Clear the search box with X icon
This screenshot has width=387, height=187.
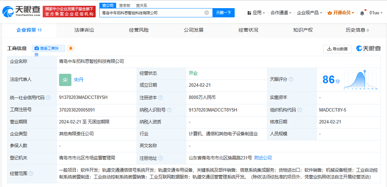(207, 13)
